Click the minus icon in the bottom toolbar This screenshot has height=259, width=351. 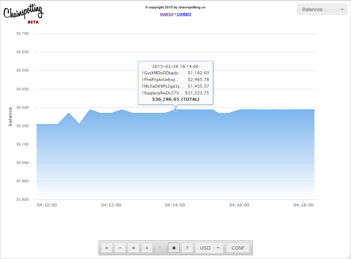120,248
